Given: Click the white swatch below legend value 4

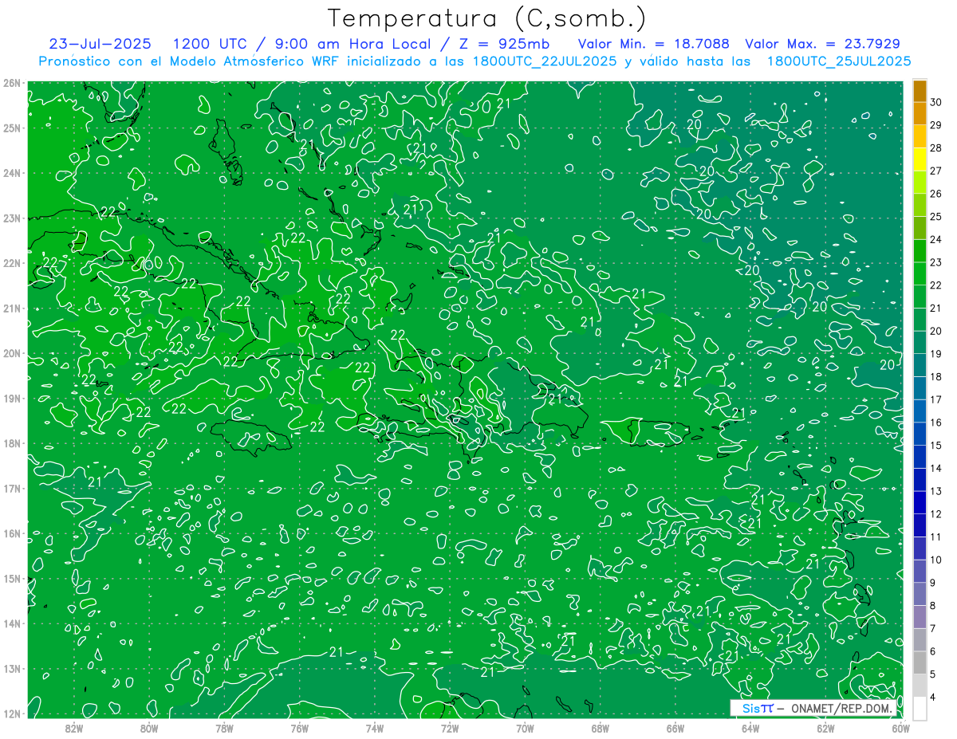Looking at the screenshot, I should point(920,708).
